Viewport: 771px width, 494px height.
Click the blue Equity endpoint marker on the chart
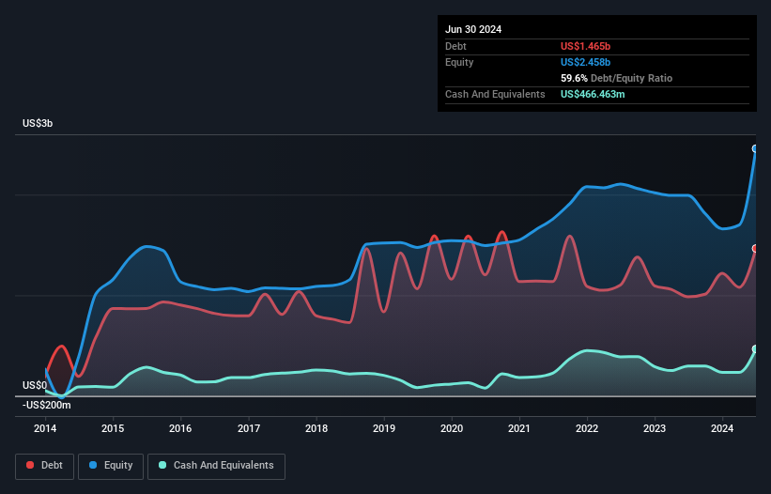coord(755,148)
